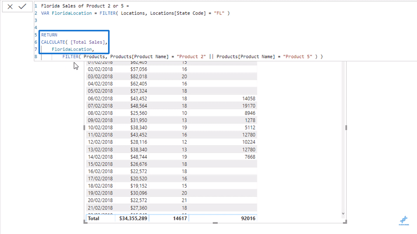
Task: Click the "FL" string in formula line 2
Action: point(219,13)
